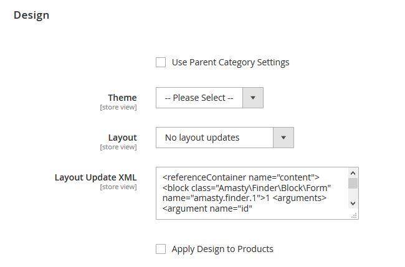Image resolution: width=405 pixels, height=267 pixels.
Task: Click the store view scope under Layout
Action: [x=118, y=148]
